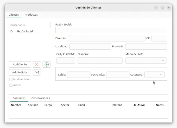Click the envelope email icon button
The height and width of the screenshot is (128, 177).
click(37, 72)
